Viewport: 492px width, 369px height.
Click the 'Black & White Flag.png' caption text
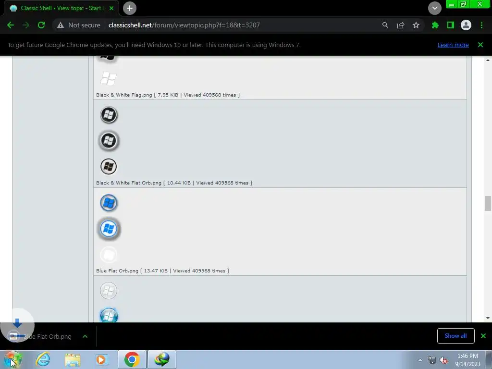[124, 95]
